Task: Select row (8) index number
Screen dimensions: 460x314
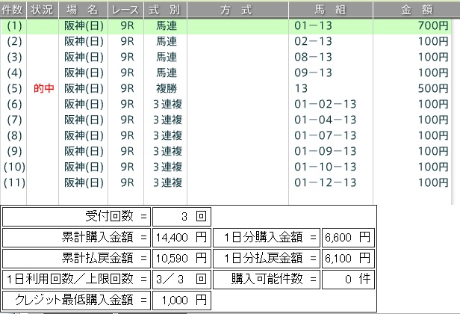Action: coord(14,136)
